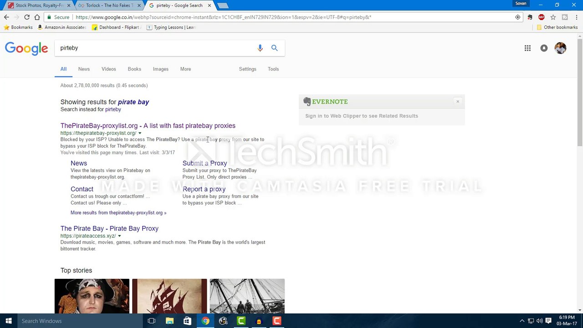Launch File Explorer from the taskbar

[169, 321]
